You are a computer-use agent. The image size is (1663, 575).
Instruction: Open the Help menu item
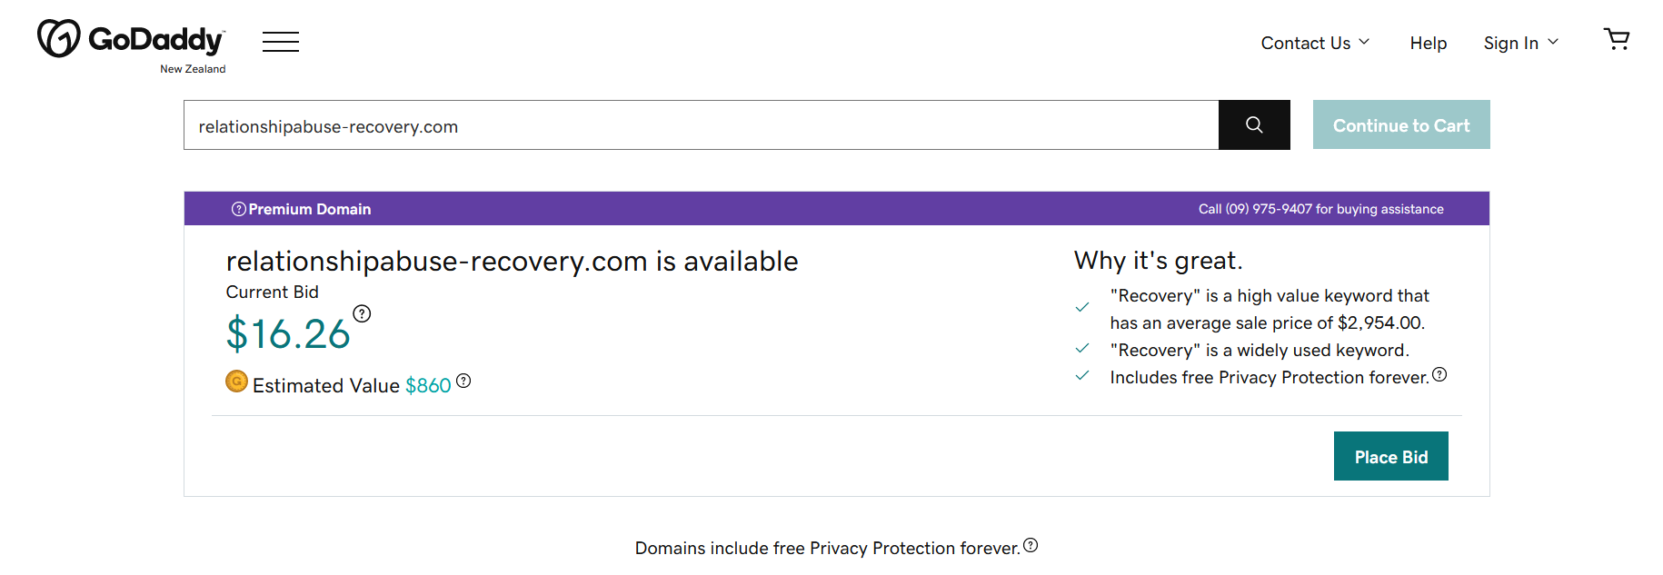tap(1429, 43)
